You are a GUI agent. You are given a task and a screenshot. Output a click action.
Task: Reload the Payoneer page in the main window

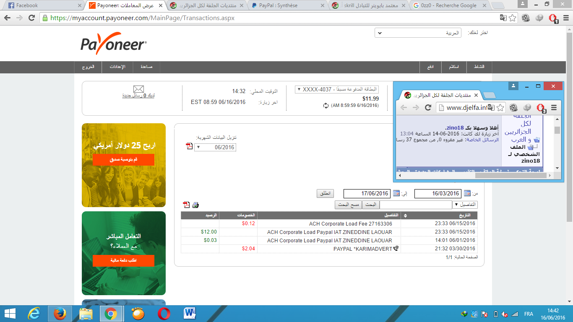pyautogui.click(x=31, y=18)
